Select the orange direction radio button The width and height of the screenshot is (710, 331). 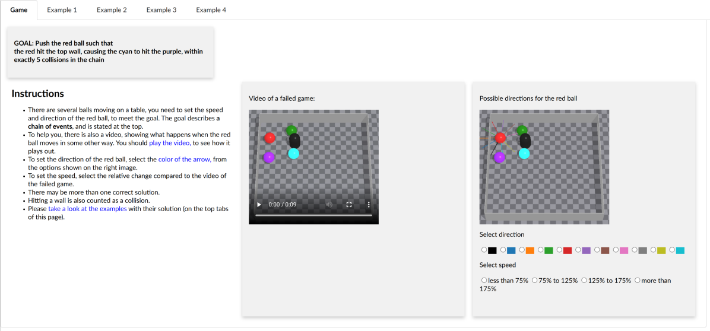(522, 250)
